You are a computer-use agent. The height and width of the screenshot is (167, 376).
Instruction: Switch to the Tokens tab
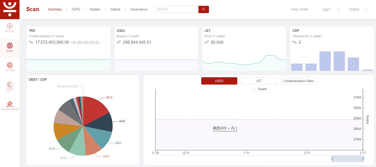[x=115, y=9]
